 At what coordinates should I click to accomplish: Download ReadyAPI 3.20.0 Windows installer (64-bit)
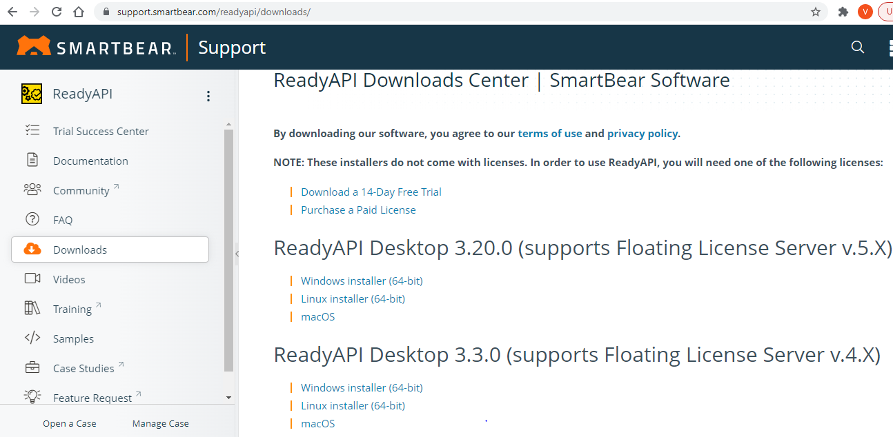pyautogui.click(x=362, y=281)
